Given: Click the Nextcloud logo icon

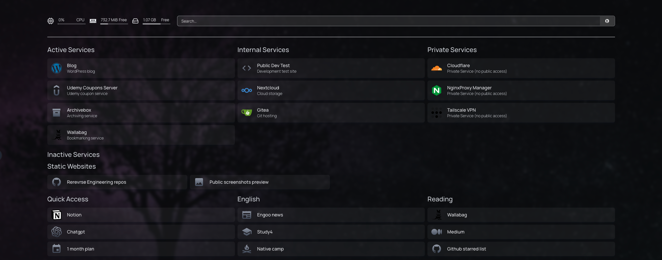Looking at the screenshot, I should coord(247,90).
